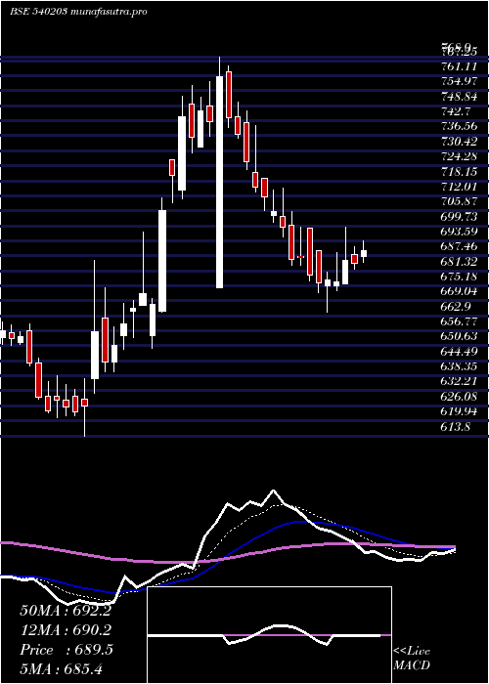Viewport: 489px width, 684px height.
Task: Click the 742.7 price axis label
Action: [456, 111]
